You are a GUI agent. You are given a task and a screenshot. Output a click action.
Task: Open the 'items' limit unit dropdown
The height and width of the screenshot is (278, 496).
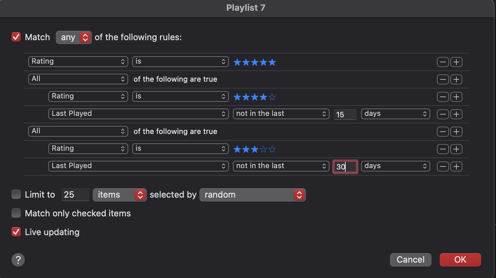point(119,195)
